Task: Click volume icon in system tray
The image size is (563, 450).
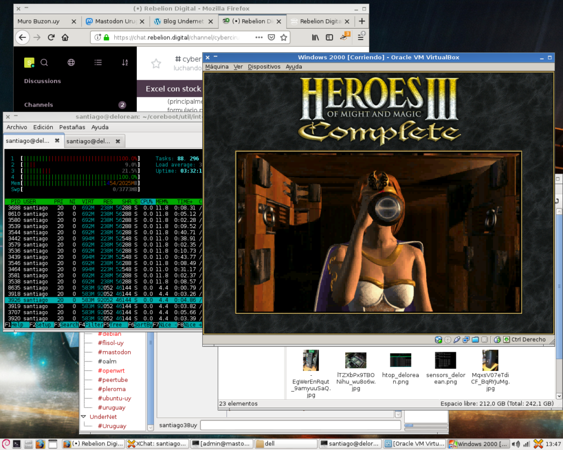Action: pyautogui.click(x=516, y=444)
